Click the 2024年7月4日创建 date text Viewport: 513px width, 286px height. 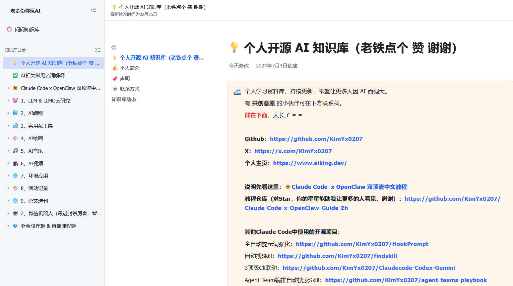[277, 66]
